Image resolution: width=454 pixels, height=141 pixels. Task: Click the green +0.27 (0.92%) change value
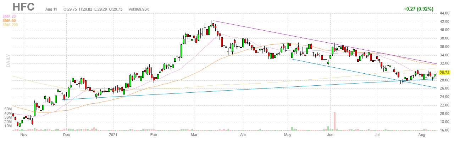click(418, 9)
